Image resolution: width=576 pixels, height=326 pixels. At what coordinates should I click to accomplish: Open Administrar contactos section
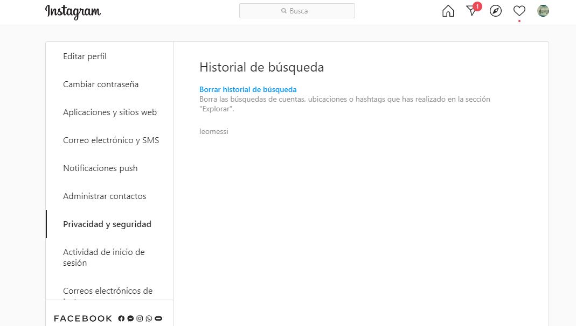pyautogui.click(x=105, y=196)
